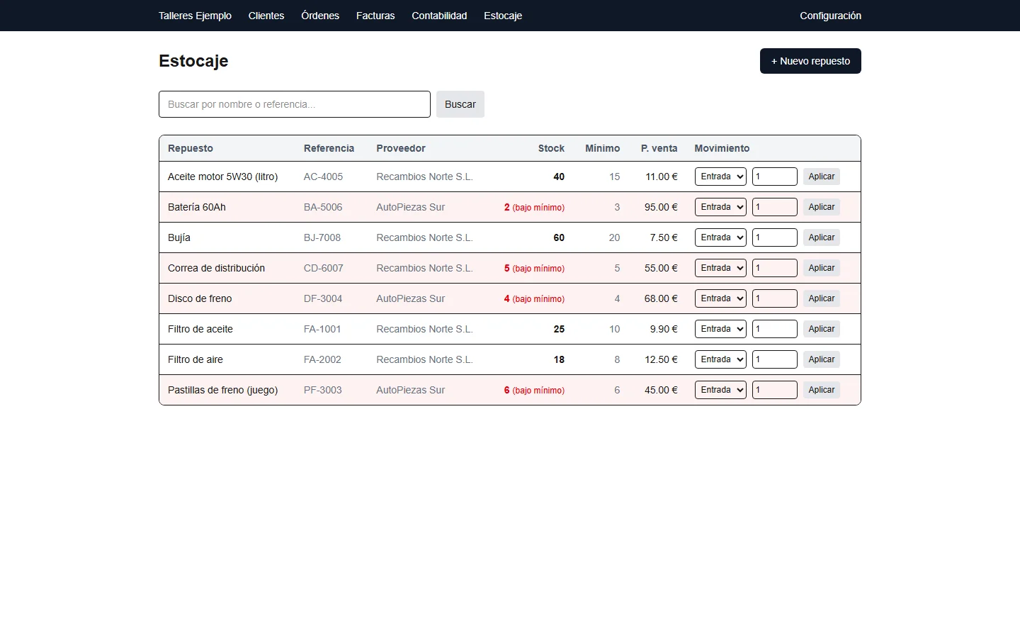Image resolution: width=1020 pixels, height=638 pixels.
Task: Click Aplicar for Batería 60Ah
Action: 822,207
